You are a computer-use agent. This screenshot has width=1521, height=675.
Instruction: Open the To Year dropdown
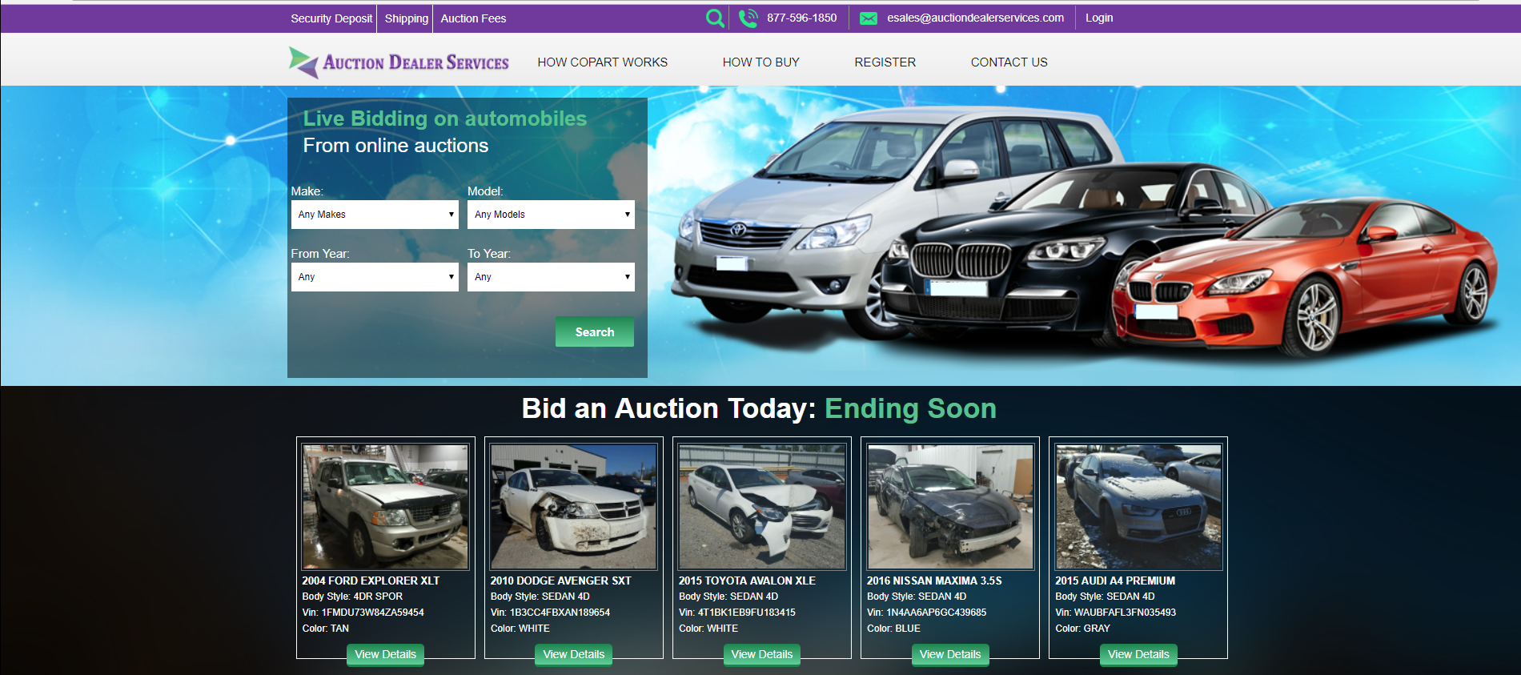551,277
